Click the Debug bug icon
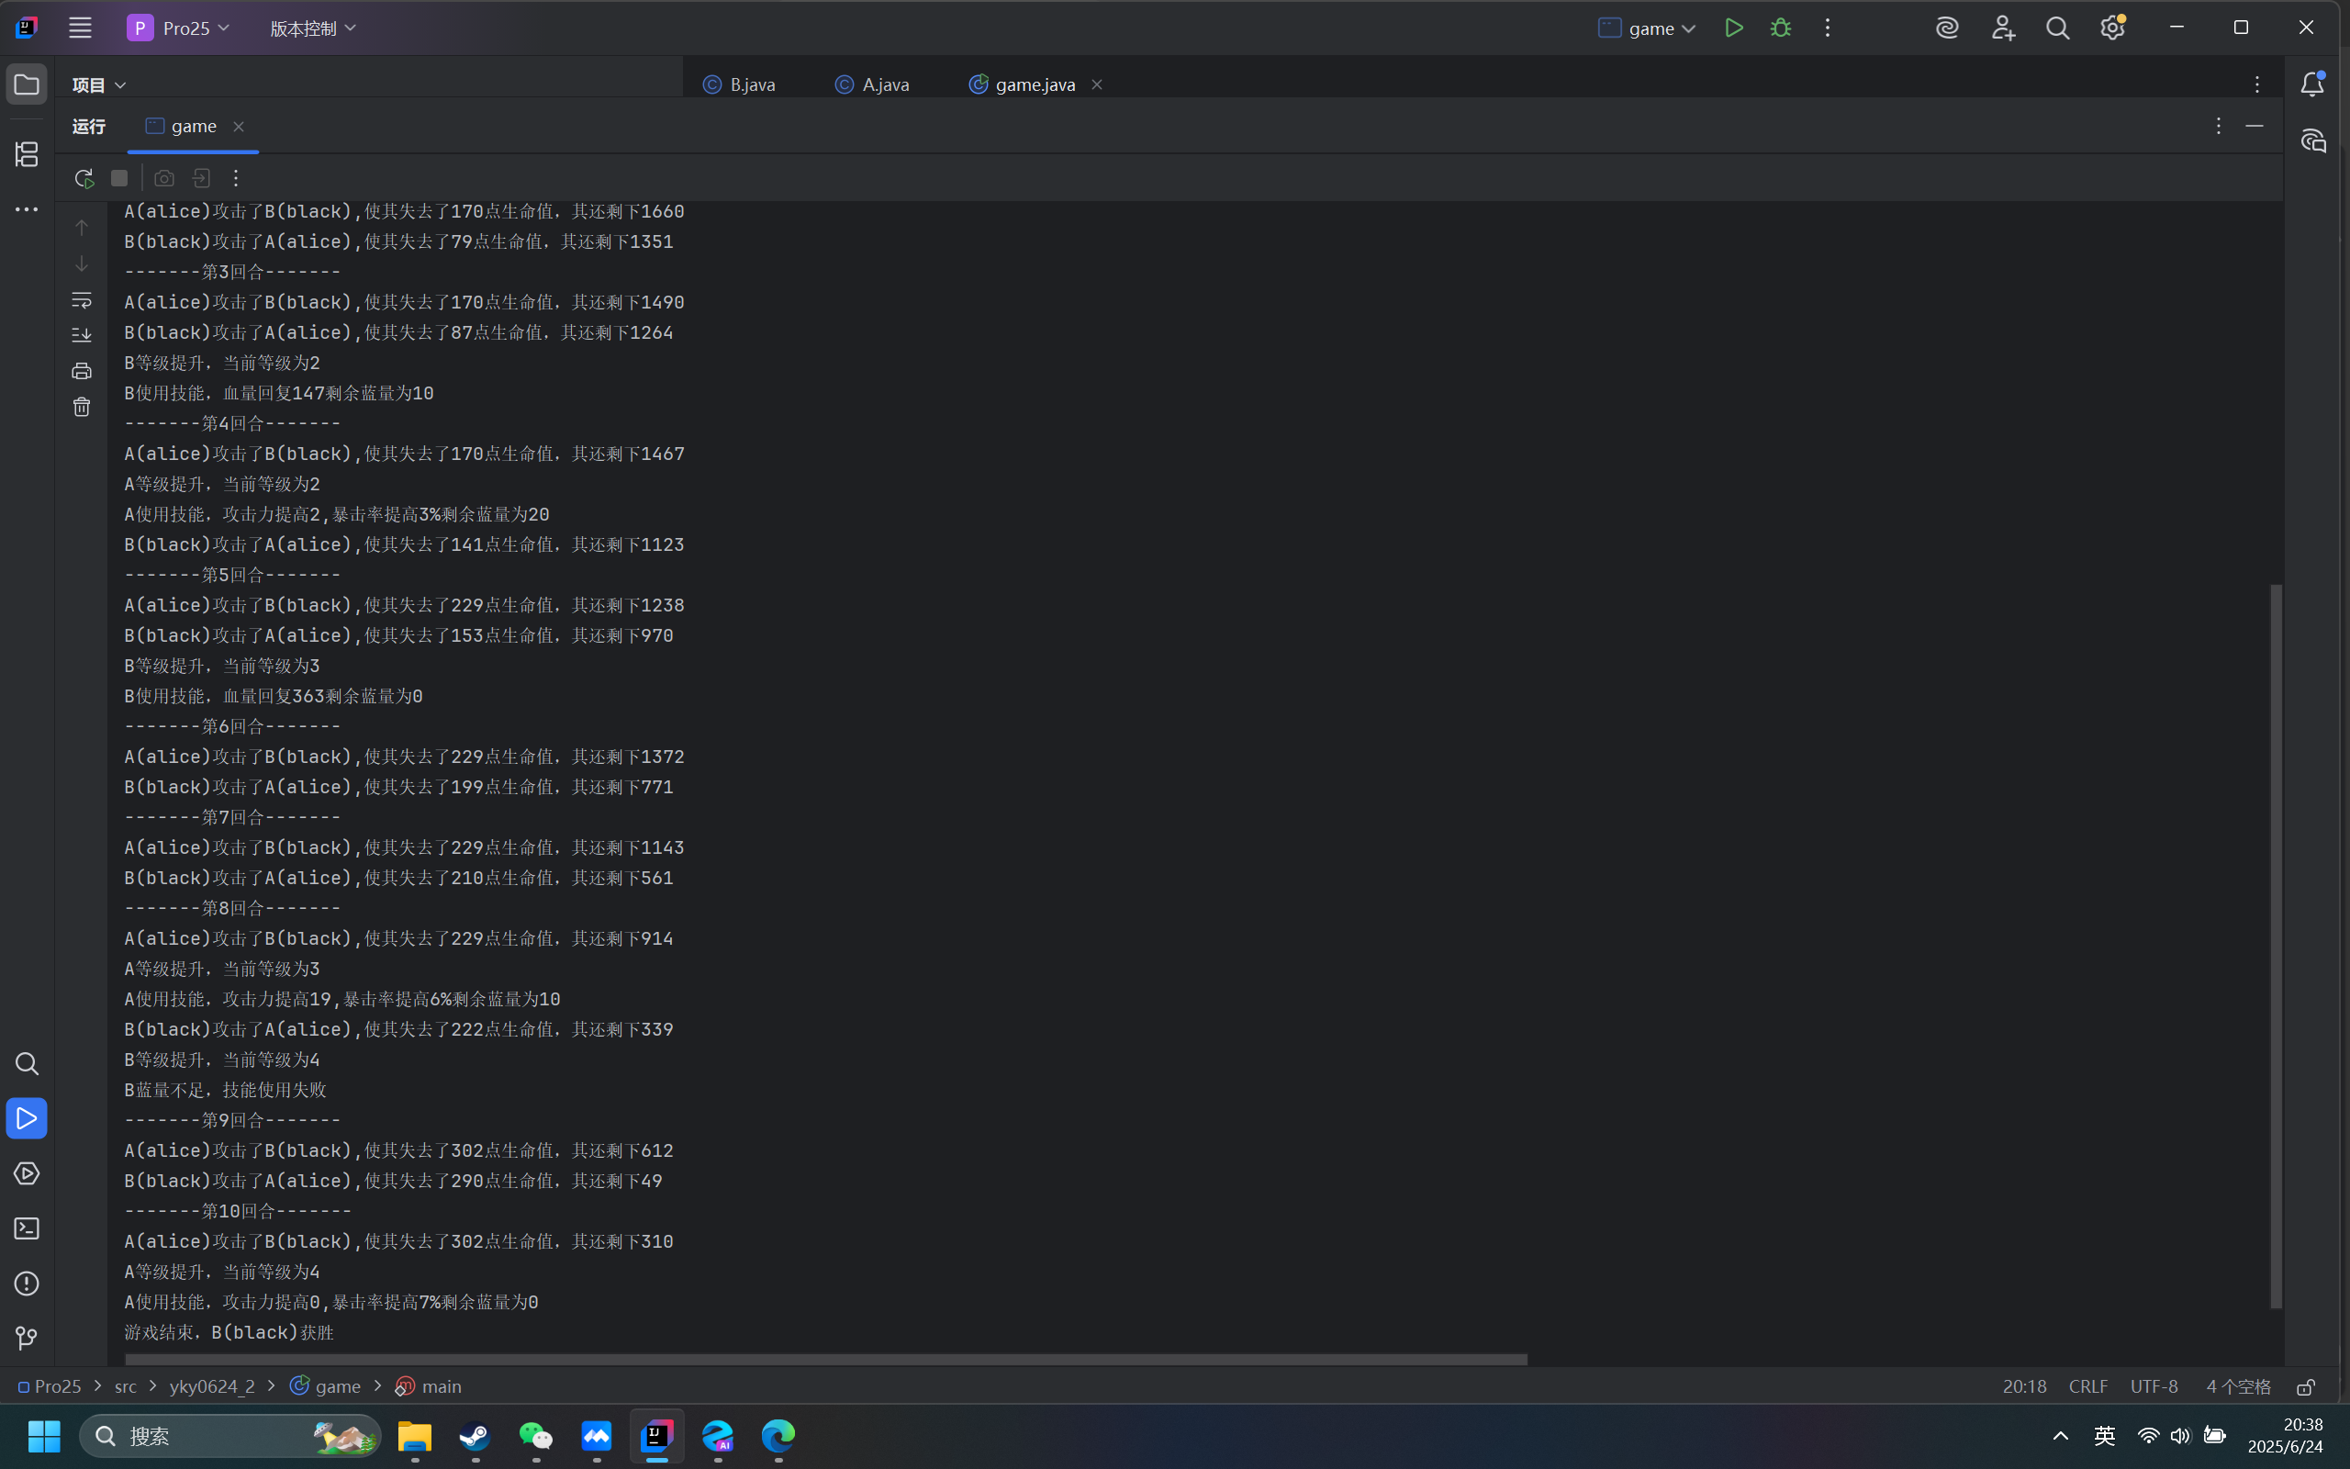 pos(1780,28)
